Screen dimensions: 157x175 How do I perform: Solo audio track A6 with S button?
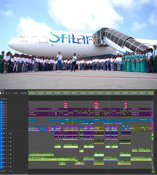pos(8,154)
